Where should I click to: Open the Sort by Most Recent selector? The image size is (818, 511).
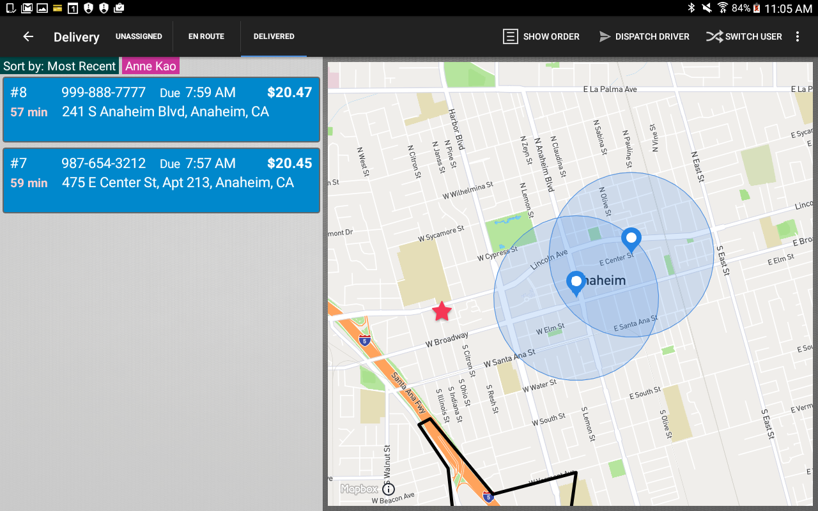click(59, 66)
